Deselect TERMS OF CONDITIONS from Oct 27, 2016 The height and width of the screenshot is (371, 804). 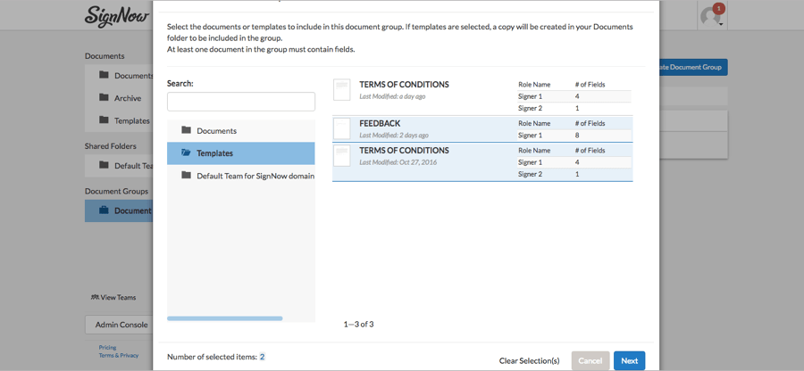pos(404,155)
